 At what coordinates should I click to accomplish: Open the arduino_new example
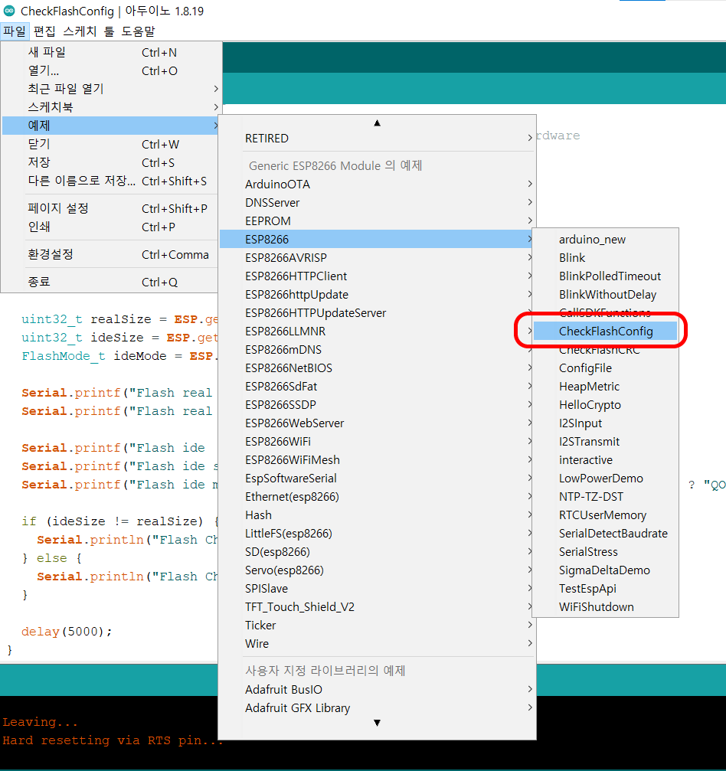point(606,239)
